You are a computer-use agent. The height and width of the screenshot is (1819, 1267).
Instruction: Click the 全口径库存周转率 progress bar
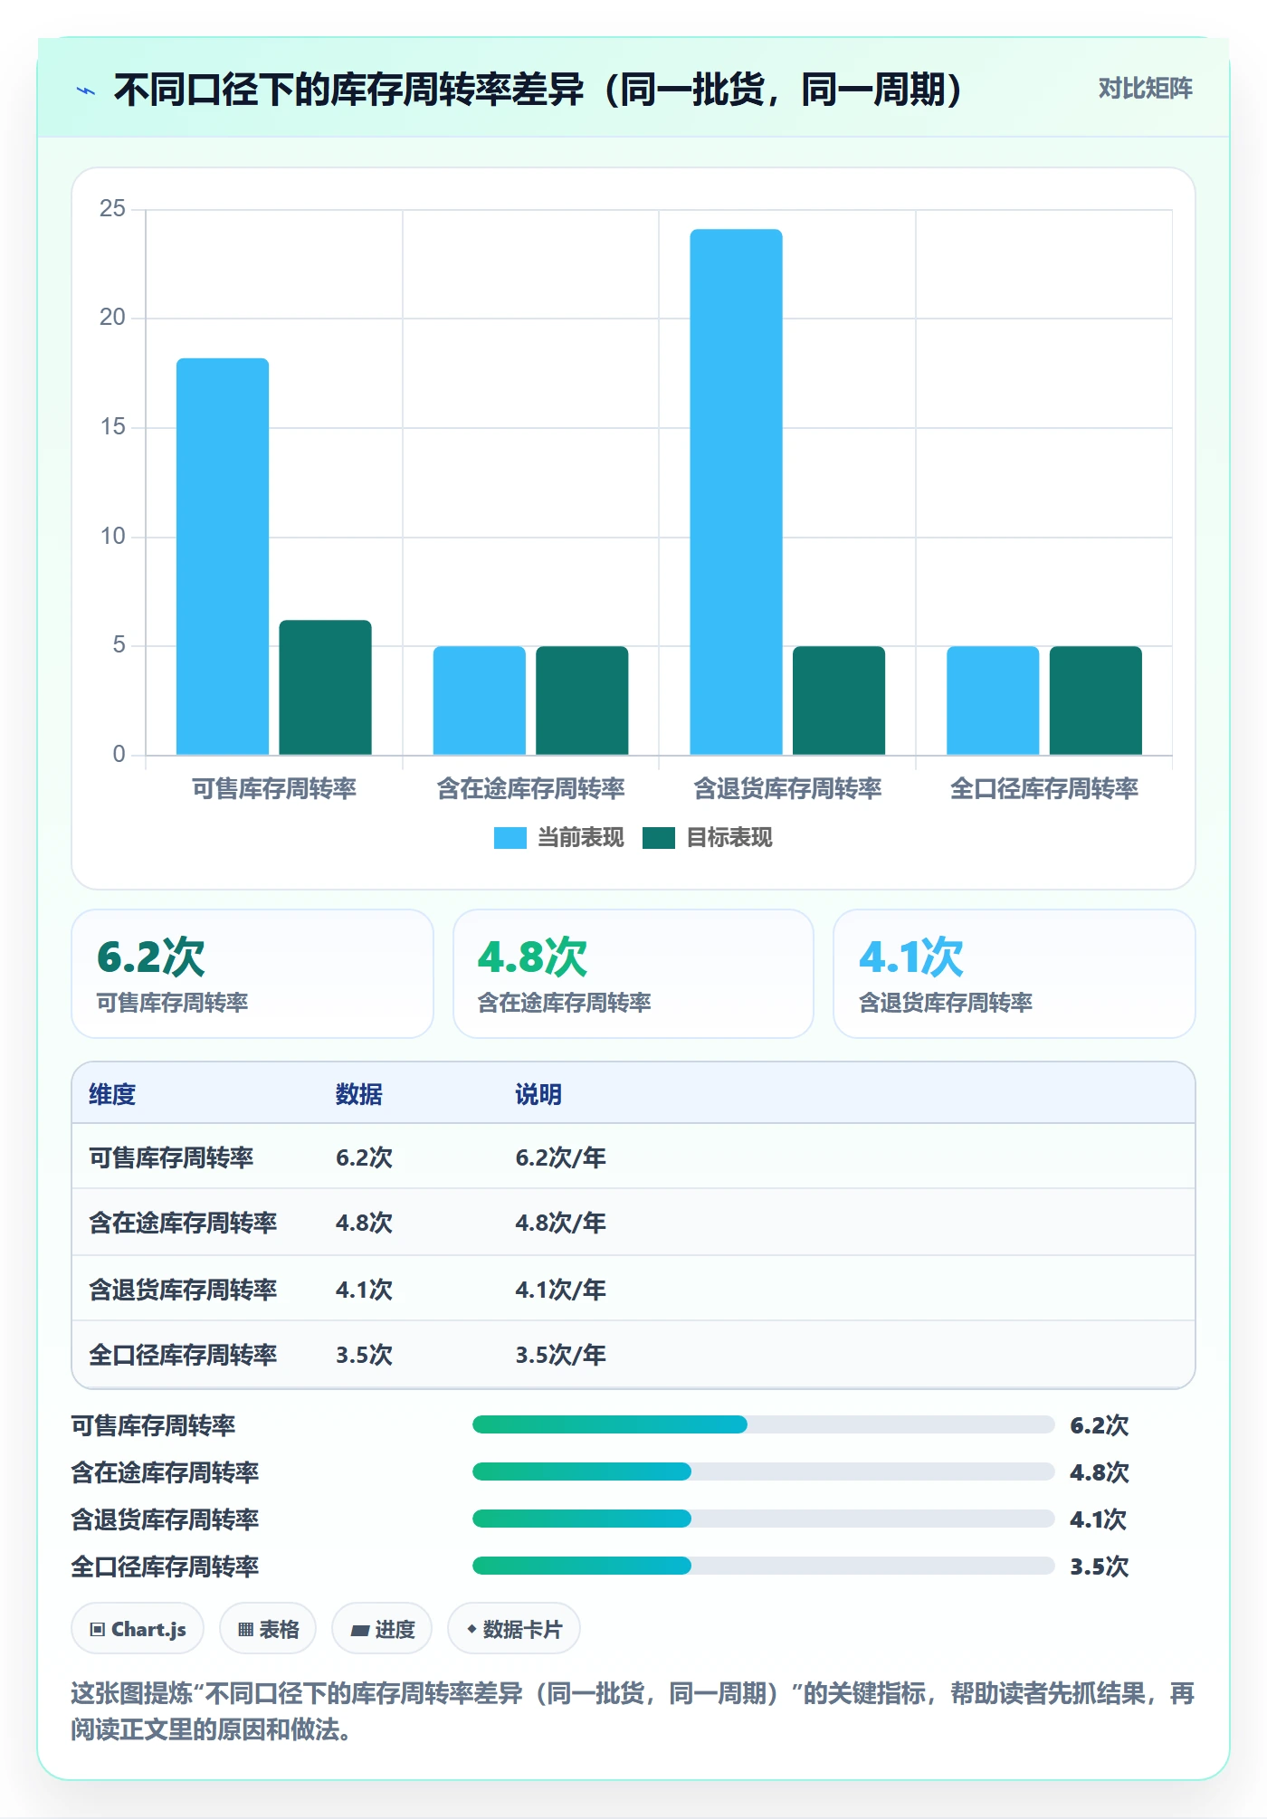coord(764,1567)
